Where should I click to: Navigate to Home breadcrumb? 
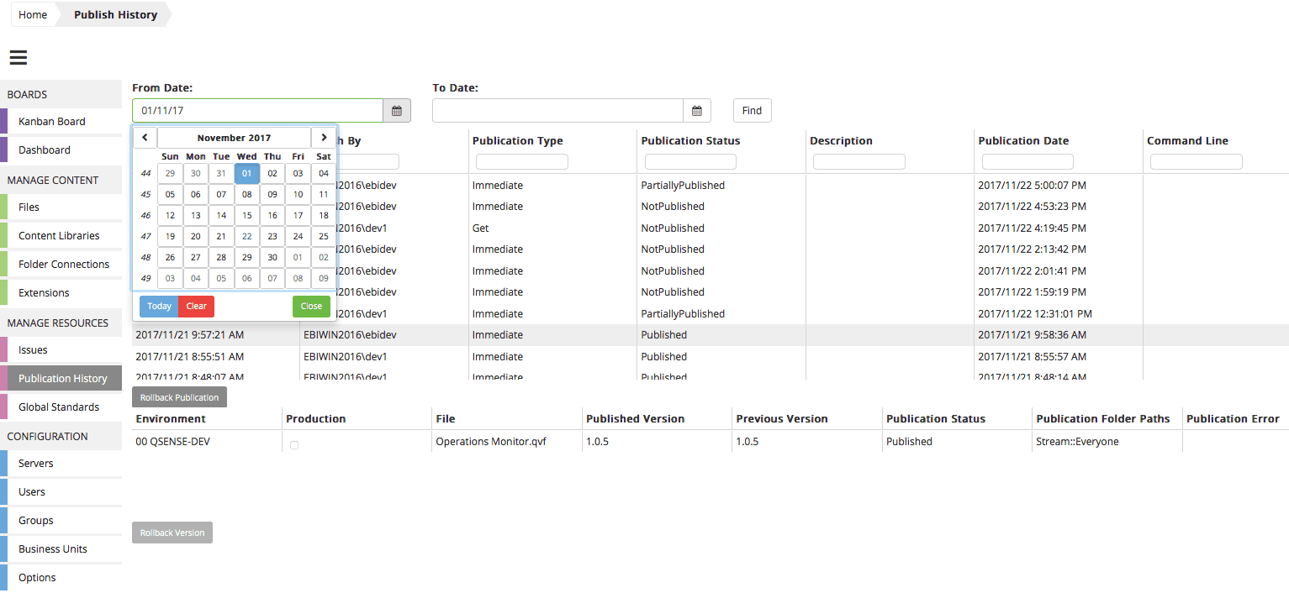coord(33,15)
